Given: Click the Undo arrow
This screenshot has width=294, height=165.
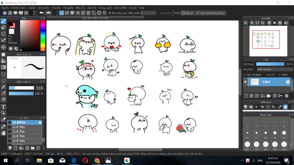Looking at the screenshot, I should click(42, 13).
